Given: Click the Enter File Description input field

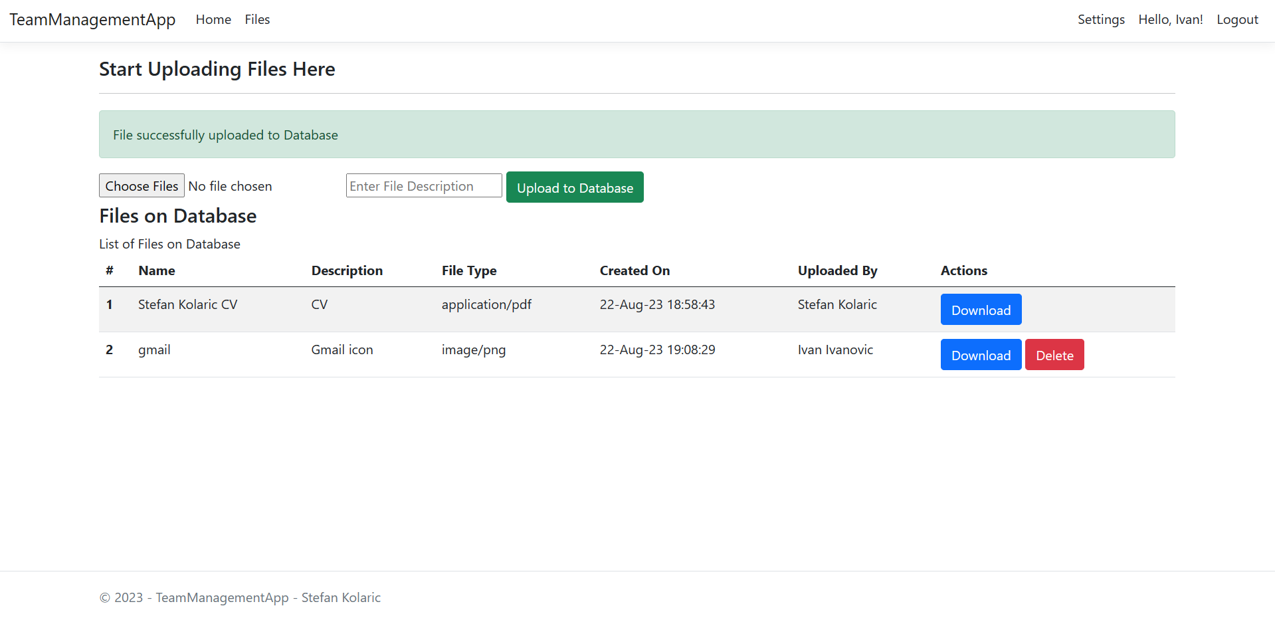Looking at the screenshot, I should (x=423, y=185).
